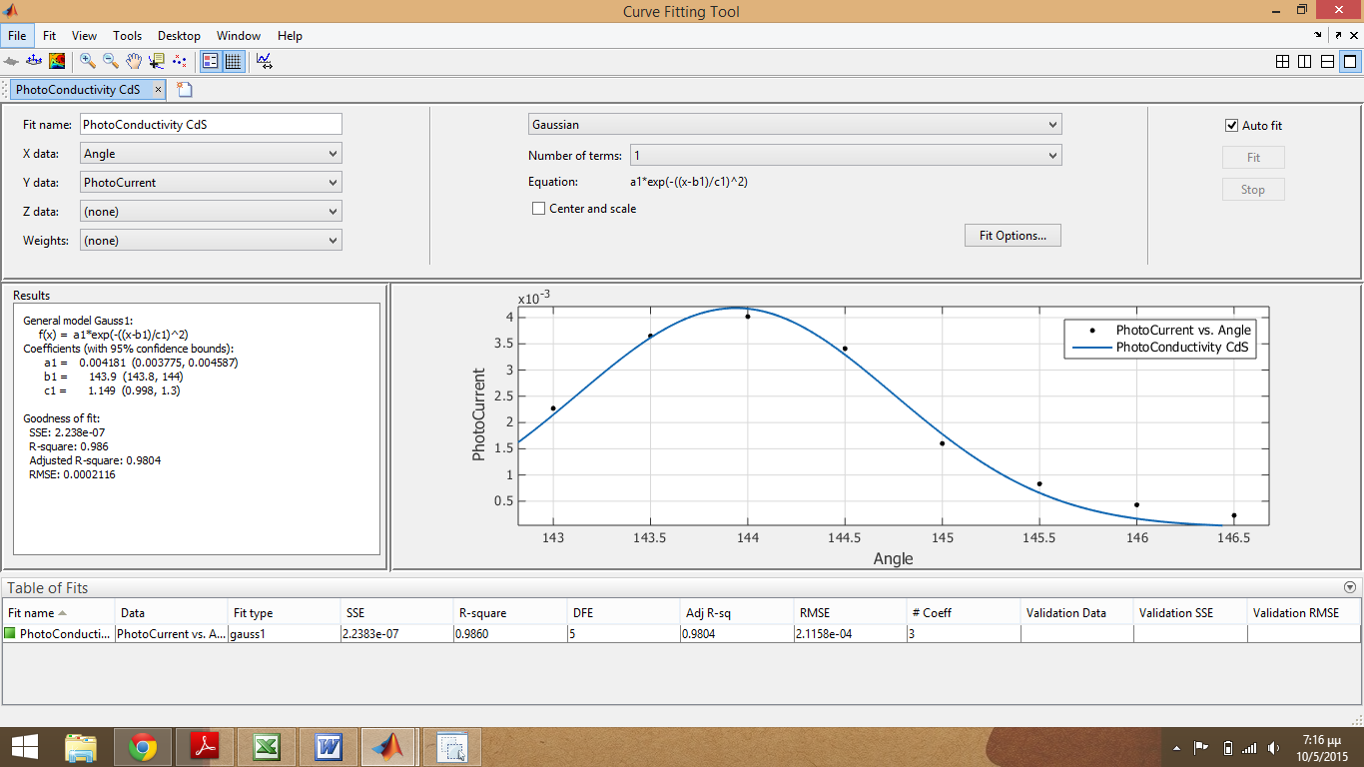Open the Tools menu
Viewport: 1364px width, 767px height.
[x=127, y=35]
